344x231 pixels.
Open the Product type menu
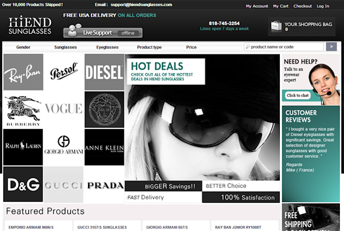tap(149, 47)
